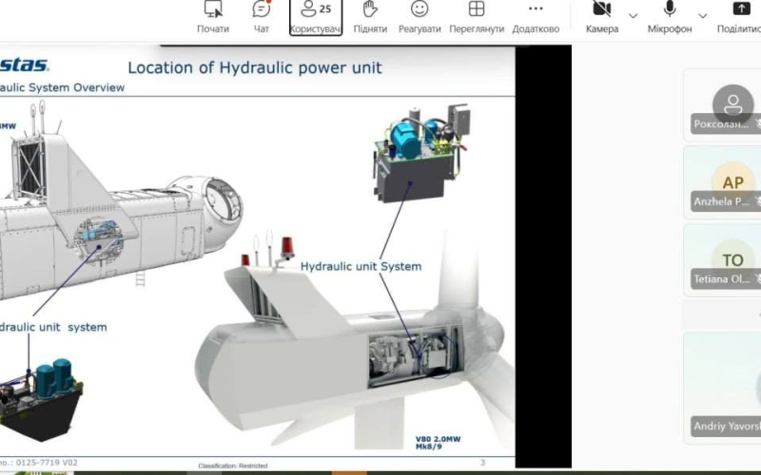The height and width of the screenshot is (475, 761).
Task: Open the Переглянути view layout icon
Action: 477,17
